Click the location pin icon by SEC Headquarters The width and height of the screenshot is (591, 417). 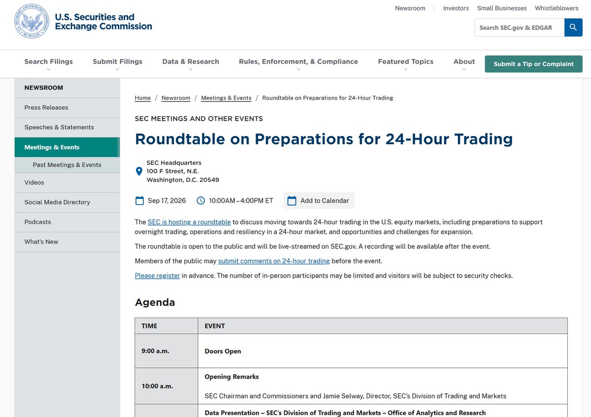tap(139, 171)
